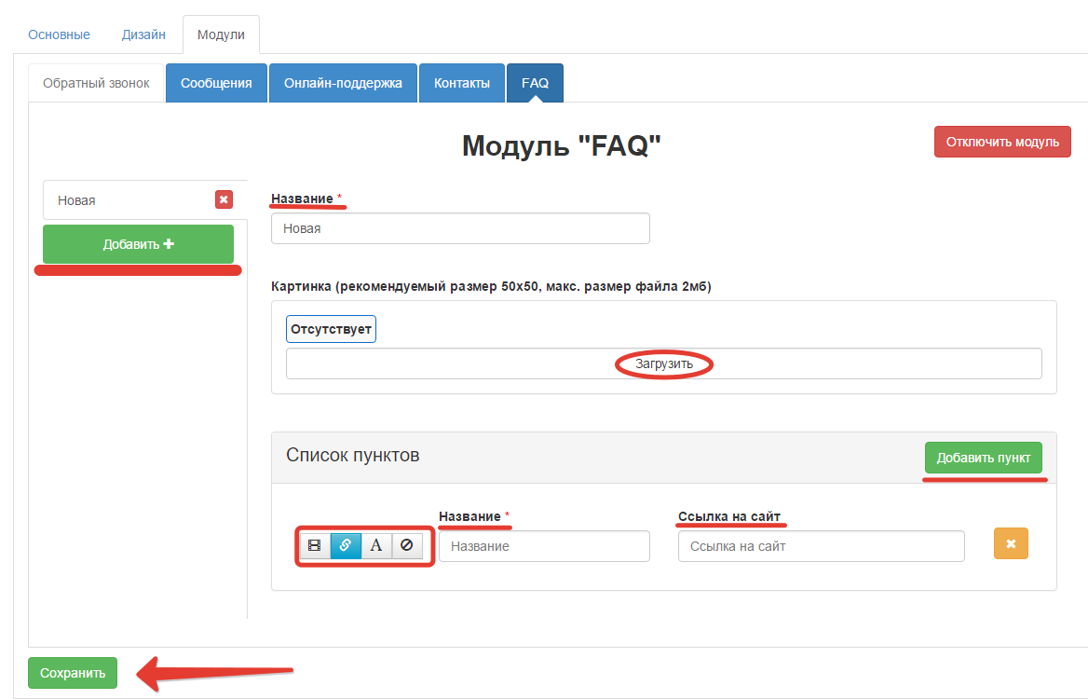Screen dimensions: 1088x699
Task: Switch to 'Контакты' module tab
Action: click(x=462, y=83)
